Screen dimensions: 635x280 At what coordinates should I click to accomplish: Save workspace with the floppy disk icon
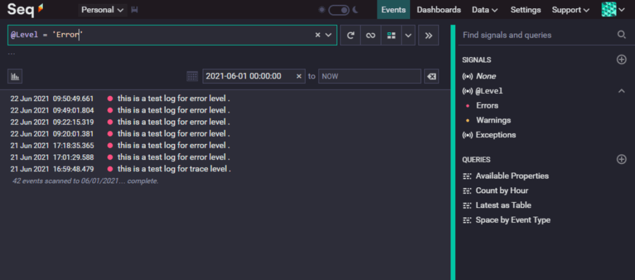point(135,10)
